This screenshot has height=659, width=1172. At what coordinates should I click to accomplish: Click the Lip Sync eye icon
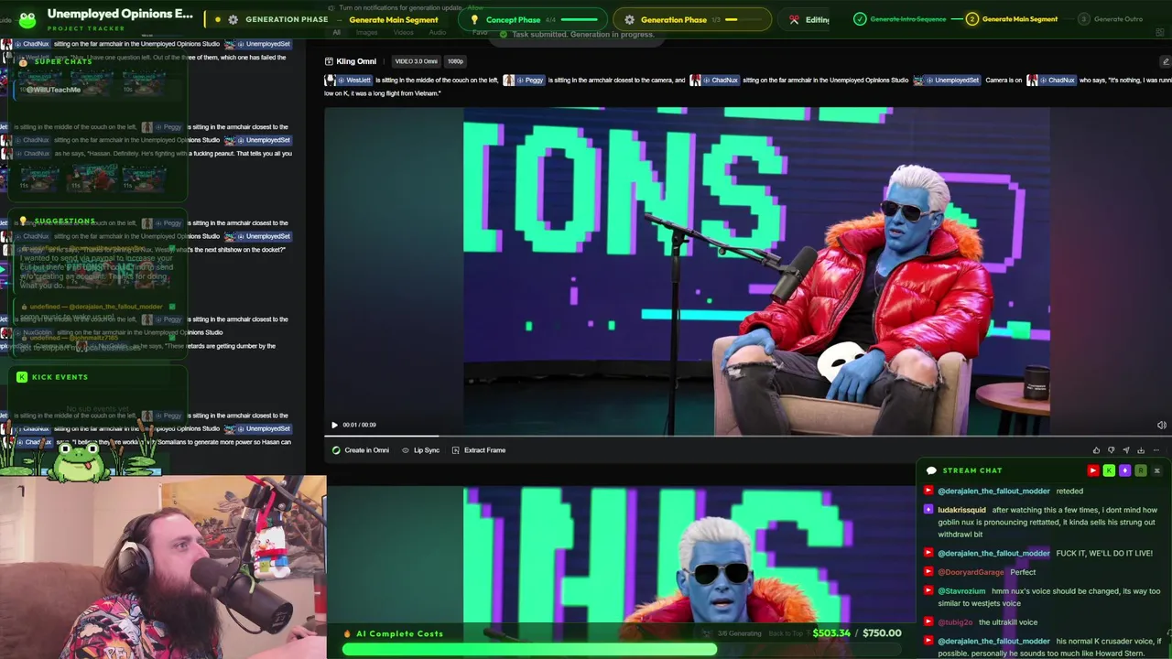pos(406,450)
